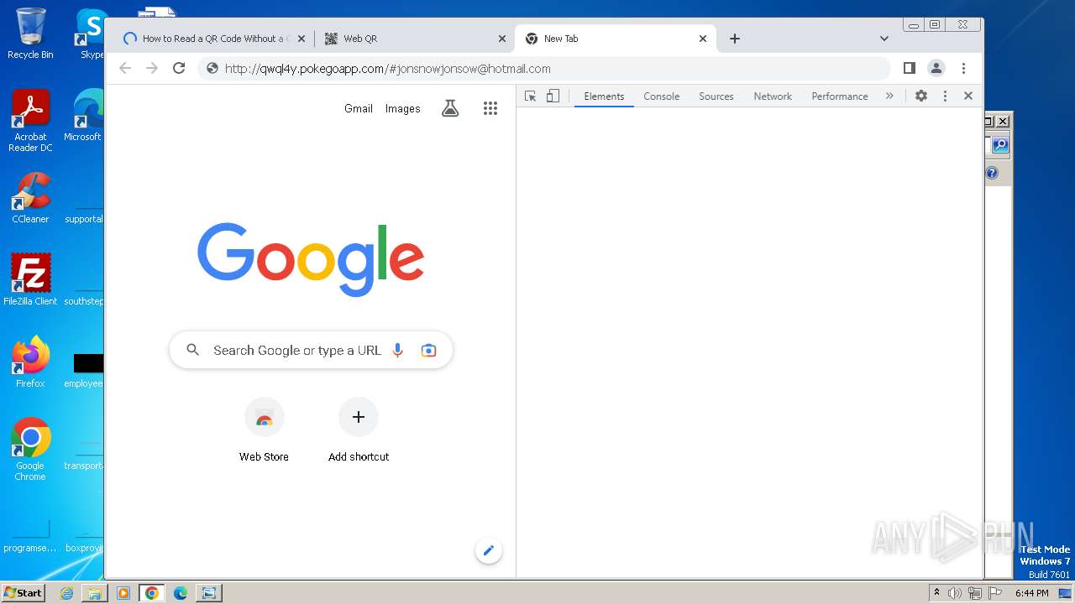This screenshot has height=604, width=1075.
Task: Close the How to Read a QR Code tab
Action: tap(302, 39)
